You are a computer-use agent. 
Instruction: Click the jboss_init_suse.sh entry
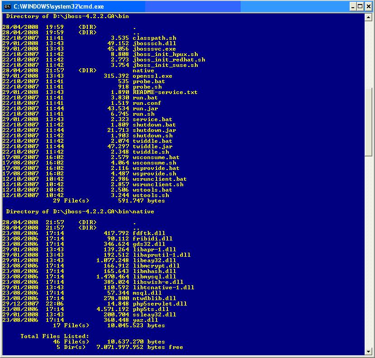tap(165, 65)
